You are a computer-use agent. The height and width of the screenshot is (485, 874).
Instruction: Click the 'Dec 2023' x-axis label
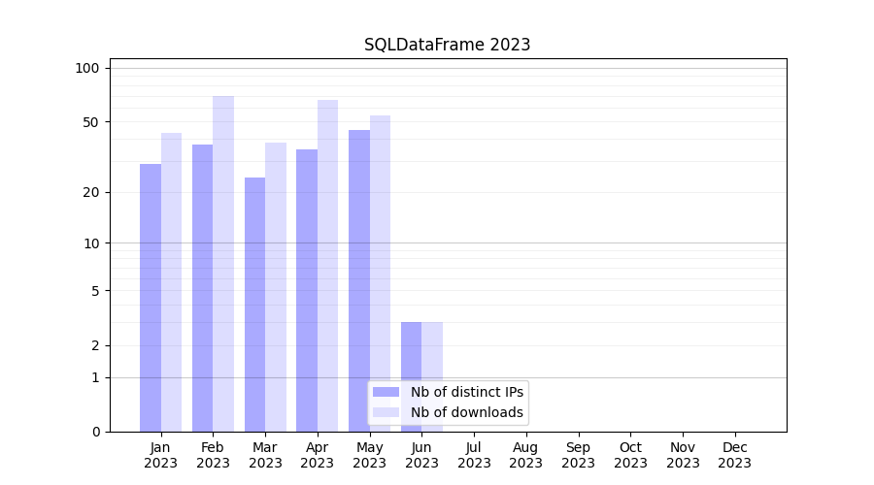point(734,455)
